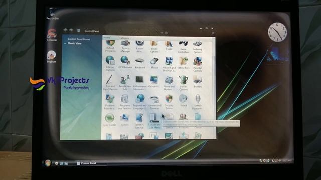Open Folder Options
The height and width of the screenshot is (180, 321).
click(x=154, y=46)
